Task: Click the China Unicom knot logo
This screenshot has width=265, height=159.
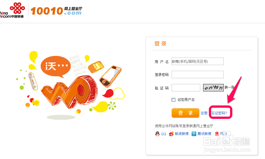Action: [17, 8]
